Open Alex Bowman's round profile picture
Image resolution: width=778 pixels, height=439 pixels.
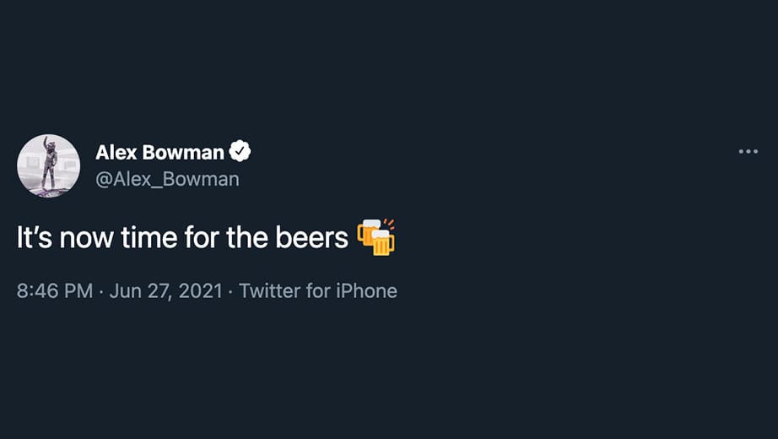[49, 165]
